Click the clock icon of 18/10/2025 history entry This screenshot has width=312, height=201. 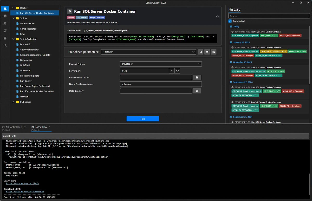pos(232,32)
